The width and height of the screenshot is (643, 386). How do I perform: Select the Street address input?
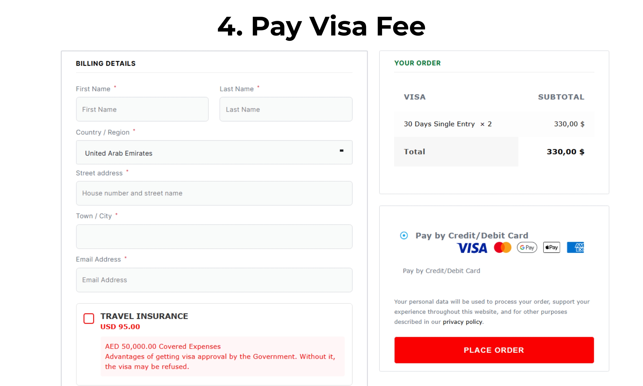point(214,193)
